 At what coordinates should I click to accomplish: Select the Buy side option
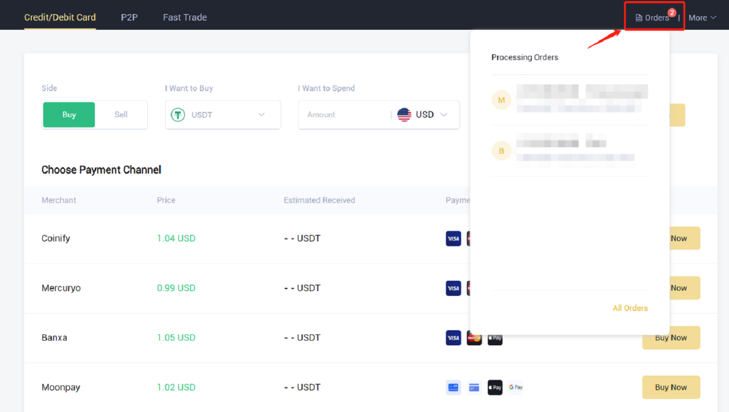tap(69, 115)
